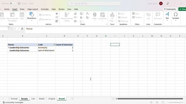The width and height of the screenshot is (186, 104).
Task: Click the Text group button
Action: point(167,17)
